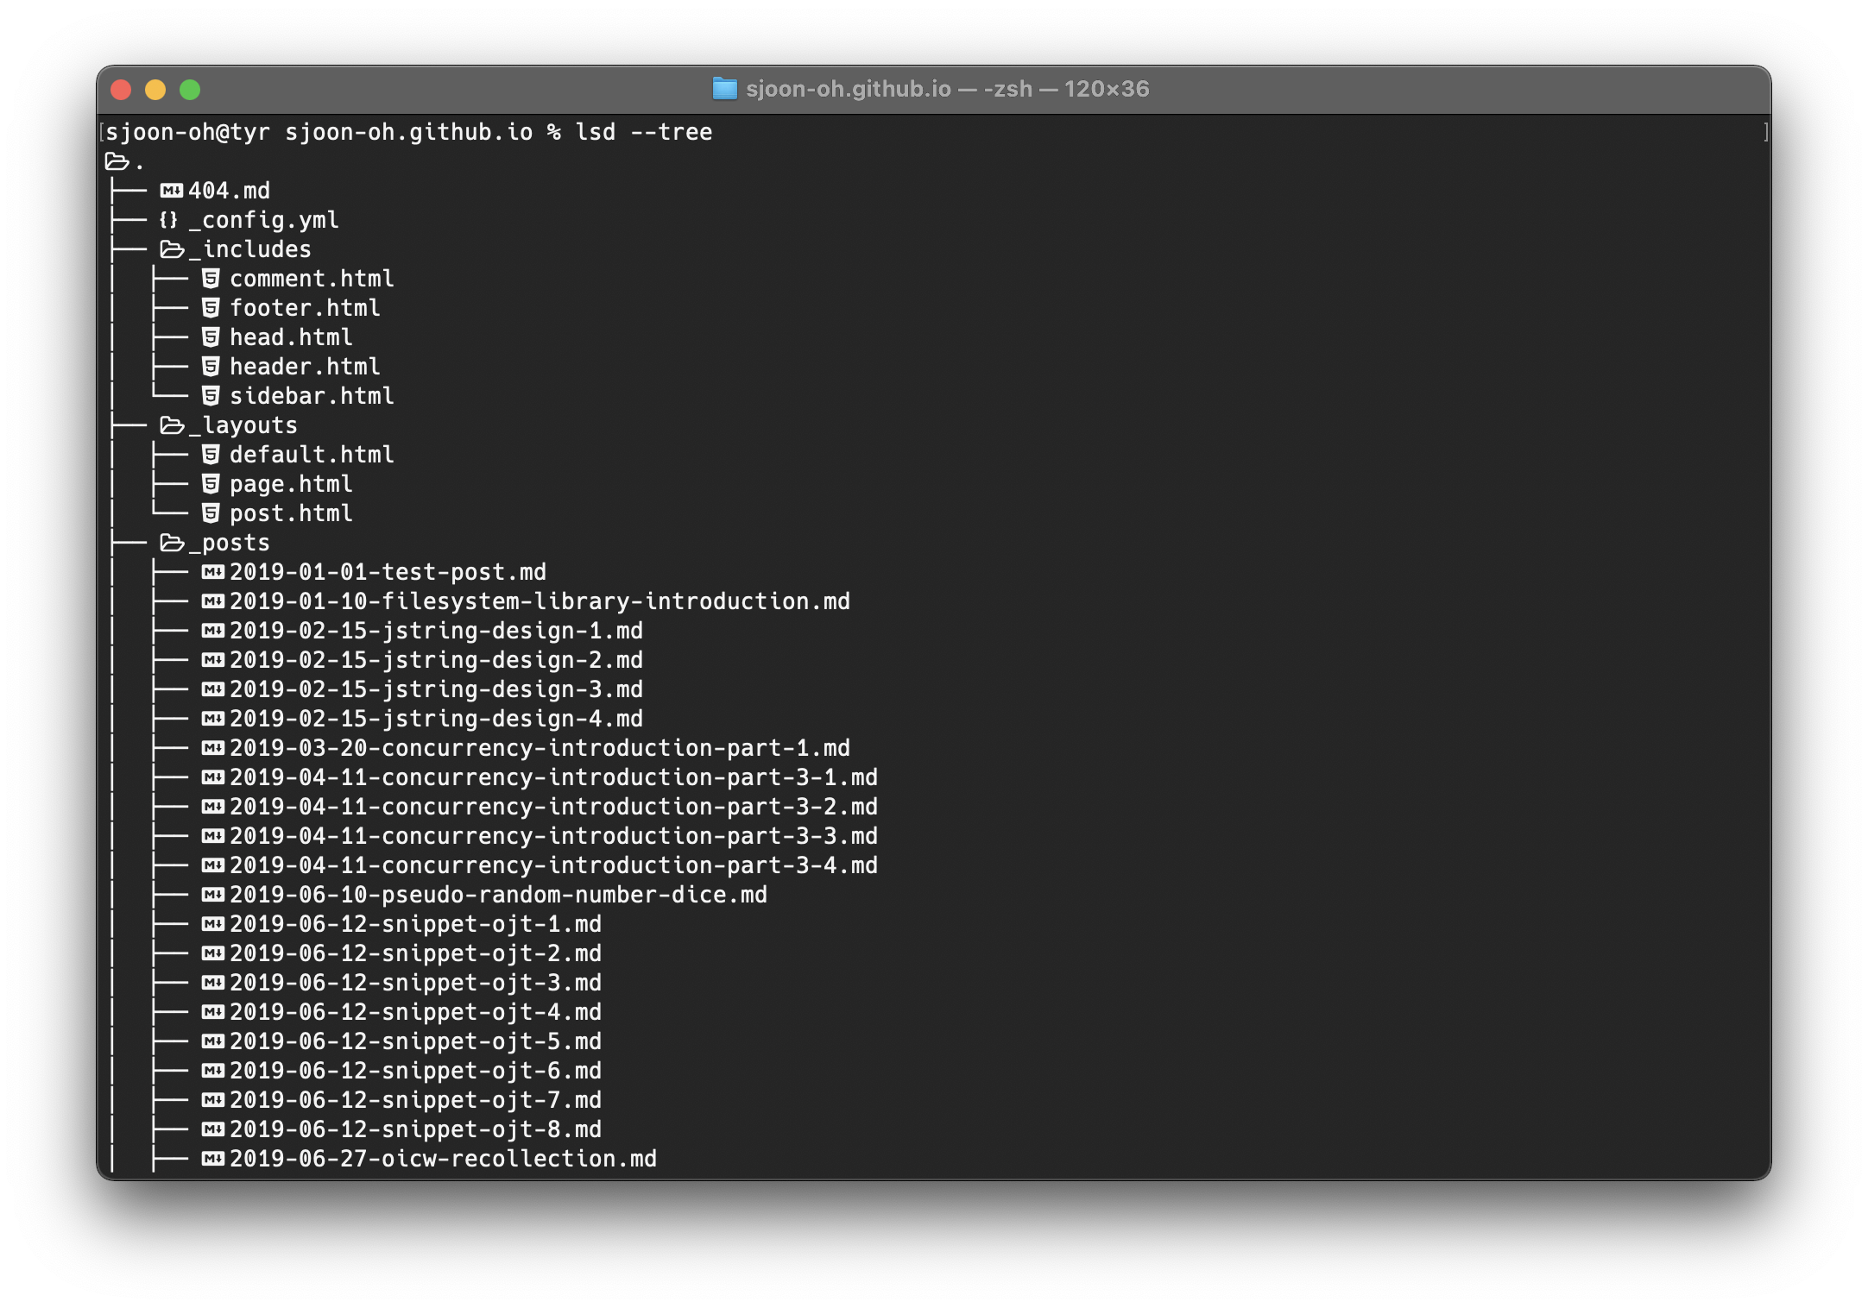Click the post.html file name
Screen dimensions: 1868x1308
[292, 513]
